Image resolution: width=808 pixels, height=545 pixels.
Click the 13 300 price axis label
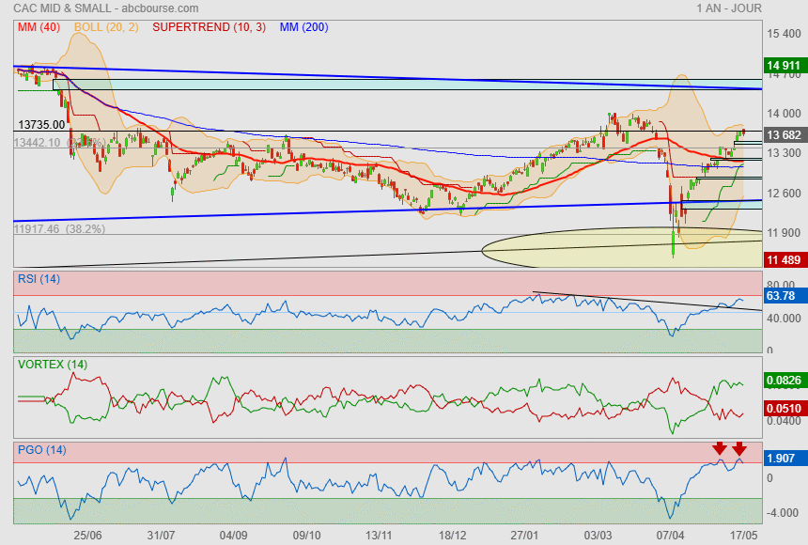coord(784,153)
